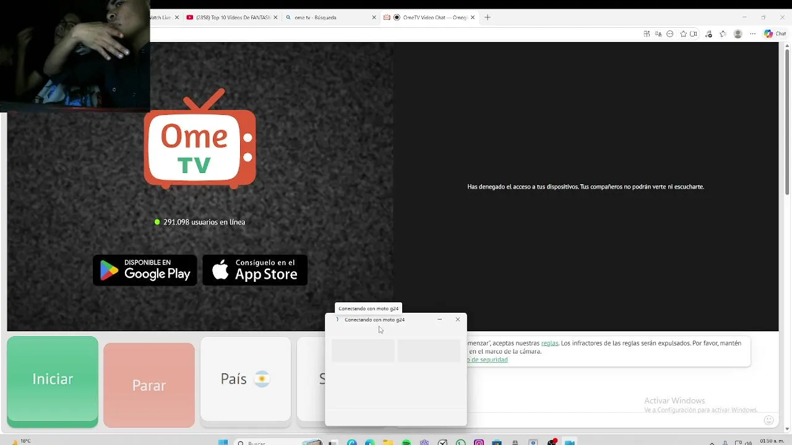Open the País country selector

(246, 379)
